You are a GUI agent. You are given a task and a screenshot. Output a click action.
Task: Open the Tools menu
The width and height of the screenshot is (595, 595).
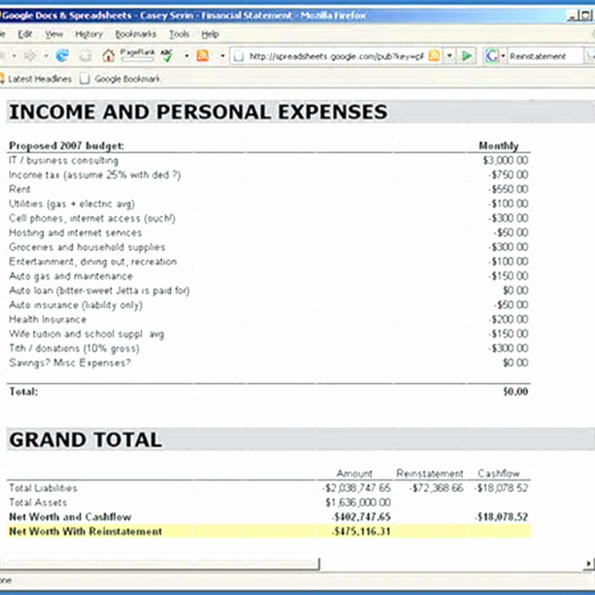click(x=178, y=34)
